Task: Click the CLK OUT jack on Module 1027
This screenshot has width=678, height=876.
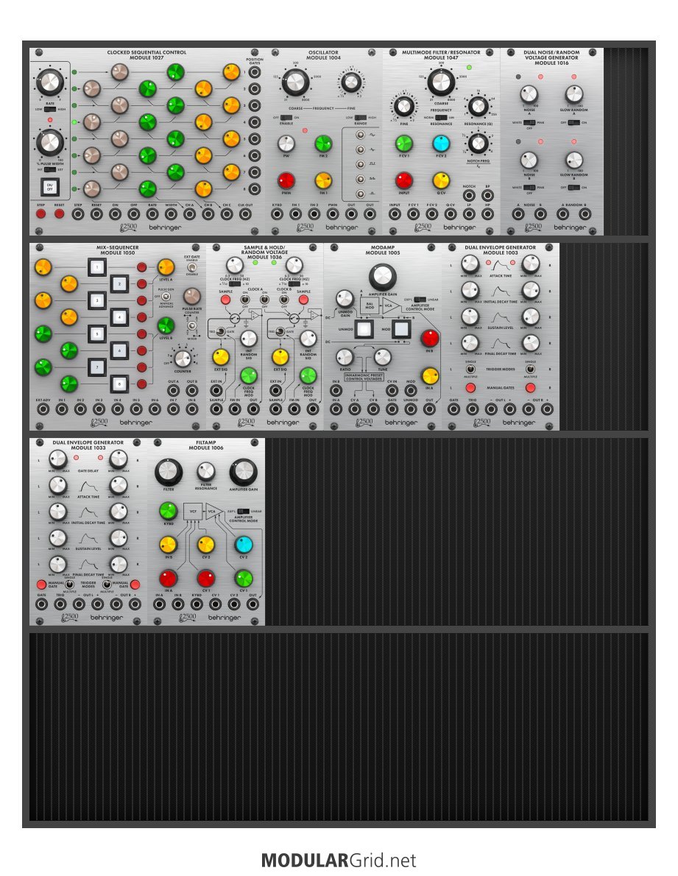Action: click(245, 213)
